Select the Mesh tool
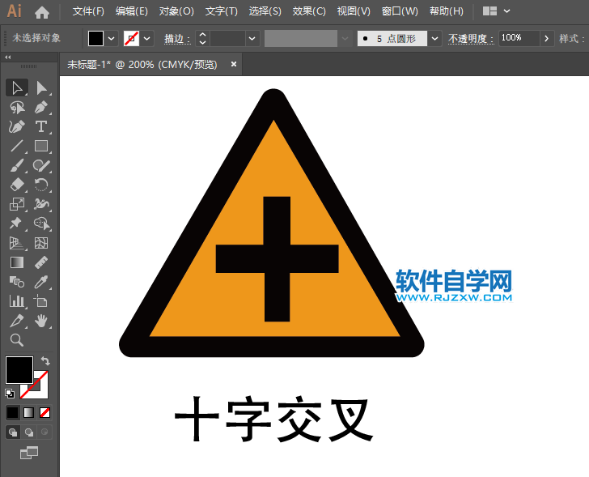 pyautogui.click(x=41, y=243)
